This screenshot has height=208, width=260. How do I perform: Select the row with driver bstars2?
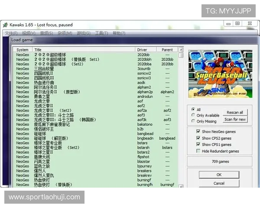[95, 152]
